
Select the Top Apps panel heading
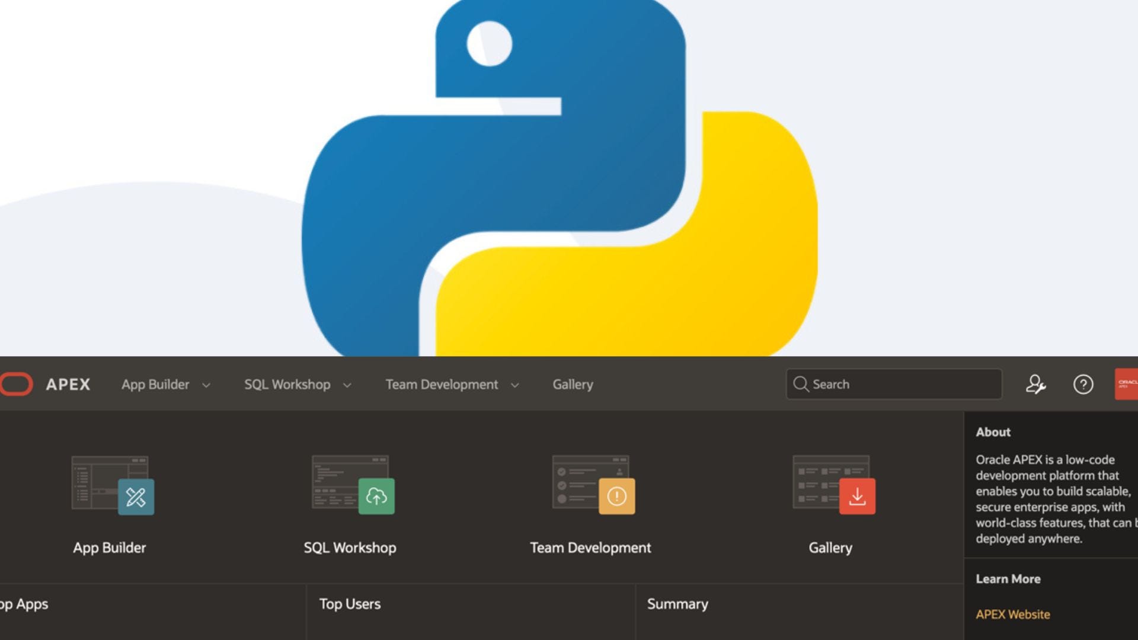[x=24, y=604]
